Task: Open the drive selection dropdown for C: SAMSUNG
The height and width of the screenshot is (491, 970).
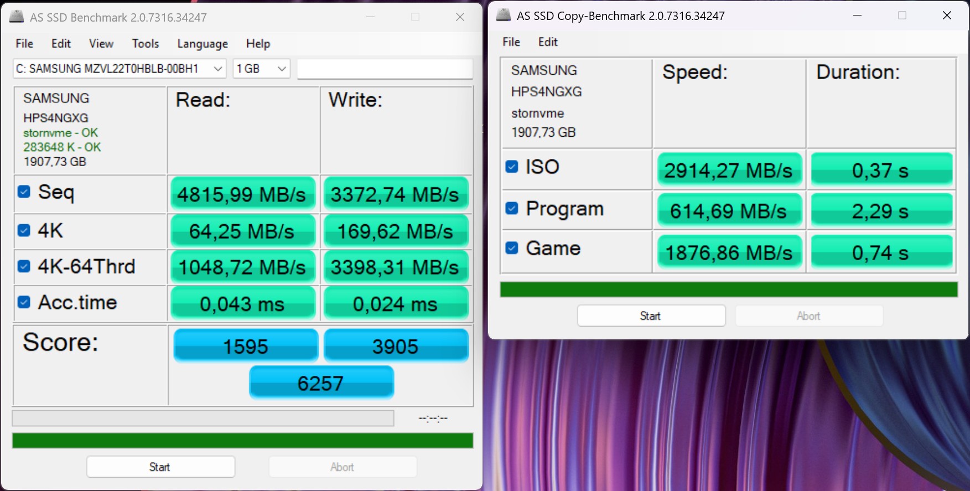Action: coord(120,69)
